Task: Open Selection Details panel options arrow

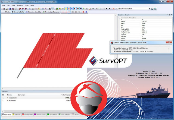Action: point(167,15)
